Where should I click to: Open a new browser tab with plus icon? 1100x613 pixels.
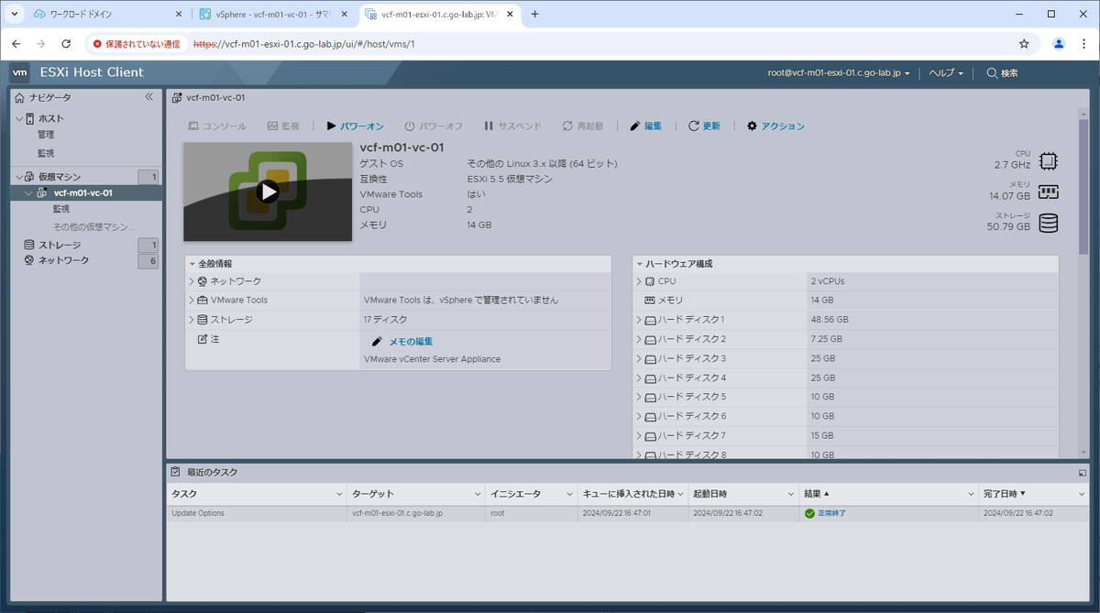click(535, 14)
